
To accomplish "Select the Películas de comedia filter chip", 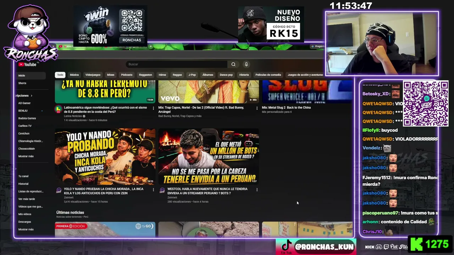I will click(x=268, y=75).
